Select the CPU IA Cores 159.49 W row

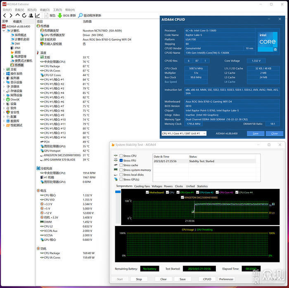(67, 257)
